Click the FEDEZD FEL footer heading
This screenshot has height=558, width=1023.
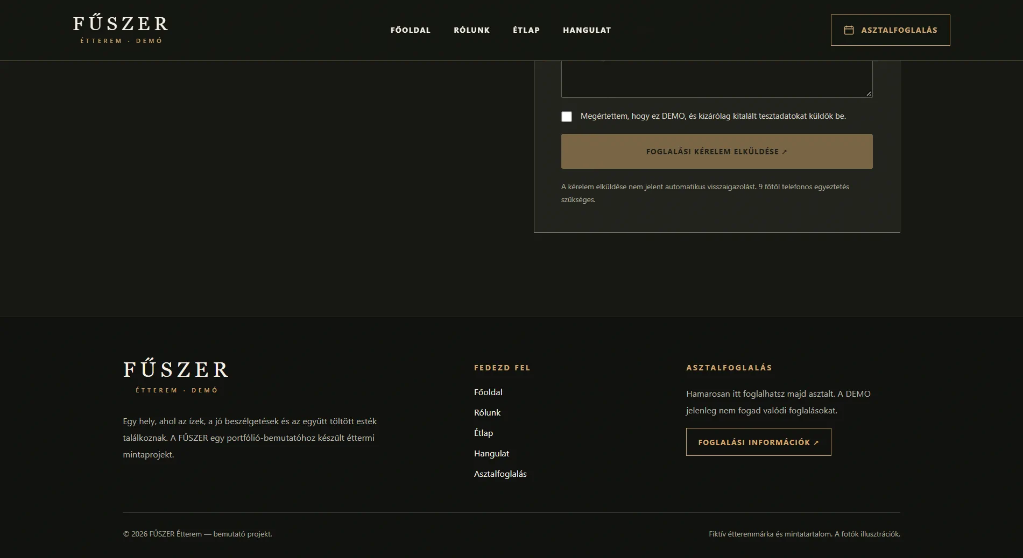(x=502, y=368)
